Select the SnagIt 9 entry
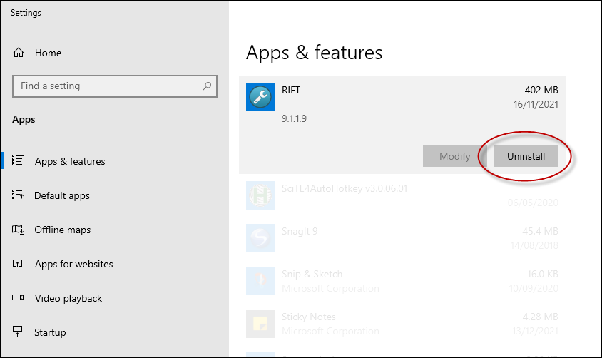 (300, 231)
